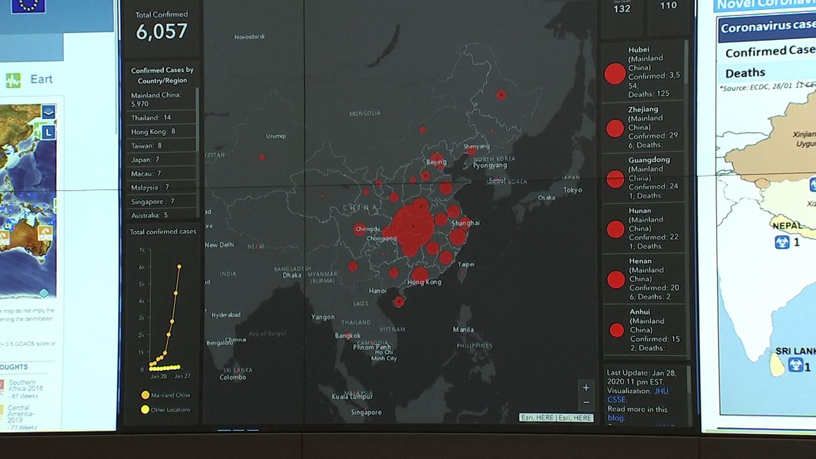Click the green earthquake pulse icon

coord(13,80)
